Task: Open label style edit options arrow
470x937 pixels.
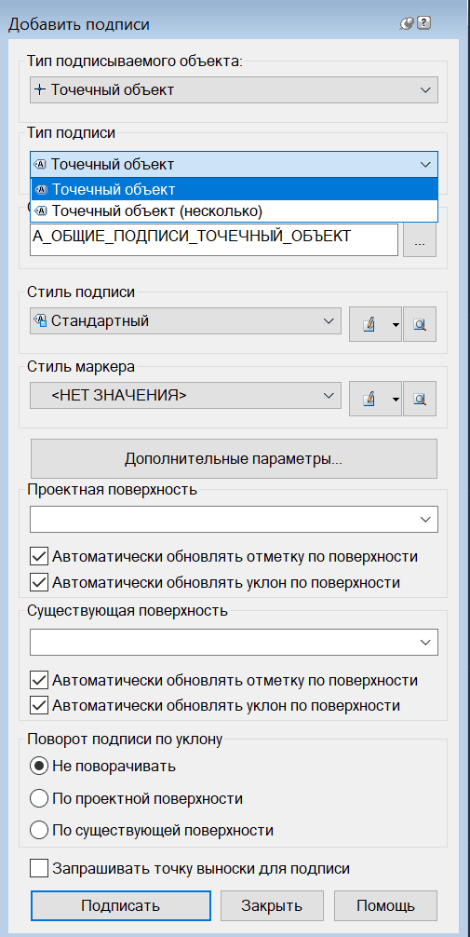Action: point(396,324)
